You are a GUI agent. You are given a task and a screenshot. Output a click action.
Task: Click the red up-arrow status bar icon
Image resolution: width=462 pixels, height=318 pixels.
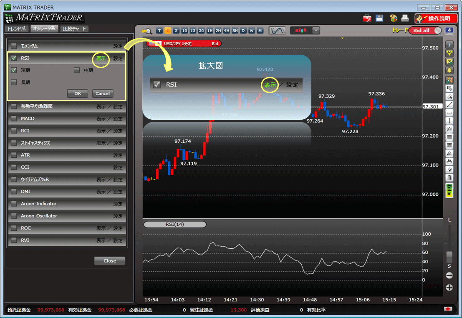pos(448,309)
